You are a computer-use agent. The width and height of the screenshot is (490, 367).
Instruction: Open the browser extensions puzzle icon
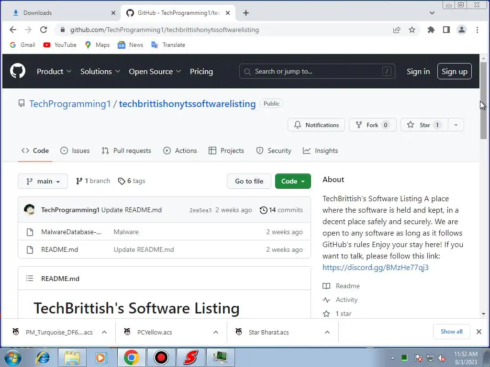click(x=431, y=30)
